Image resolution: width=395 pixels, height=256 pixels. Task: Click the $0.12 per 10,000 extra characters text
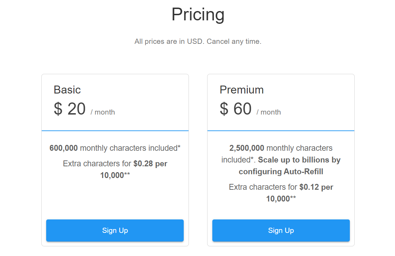(x=316, y=187)
